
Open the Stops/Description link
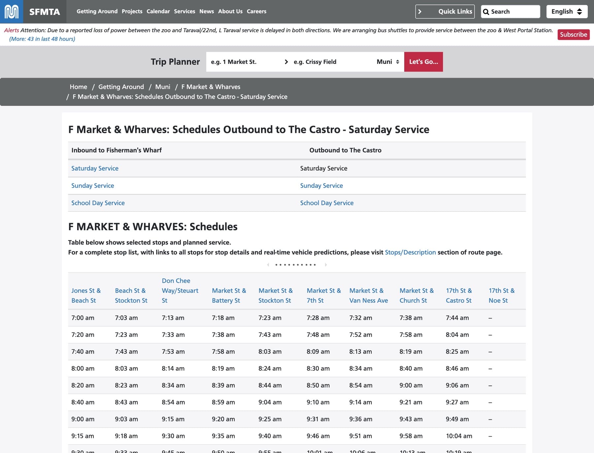[x=410, y=252]
